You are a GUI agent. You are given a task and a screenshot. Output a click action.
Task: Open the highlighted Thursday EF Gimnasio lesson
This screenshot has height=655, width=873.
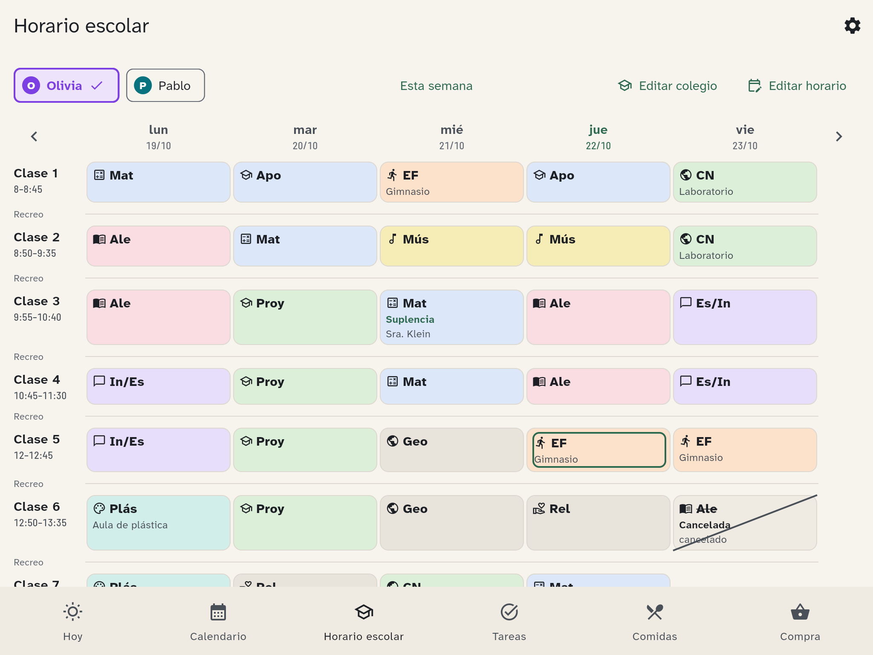[598, 450]
